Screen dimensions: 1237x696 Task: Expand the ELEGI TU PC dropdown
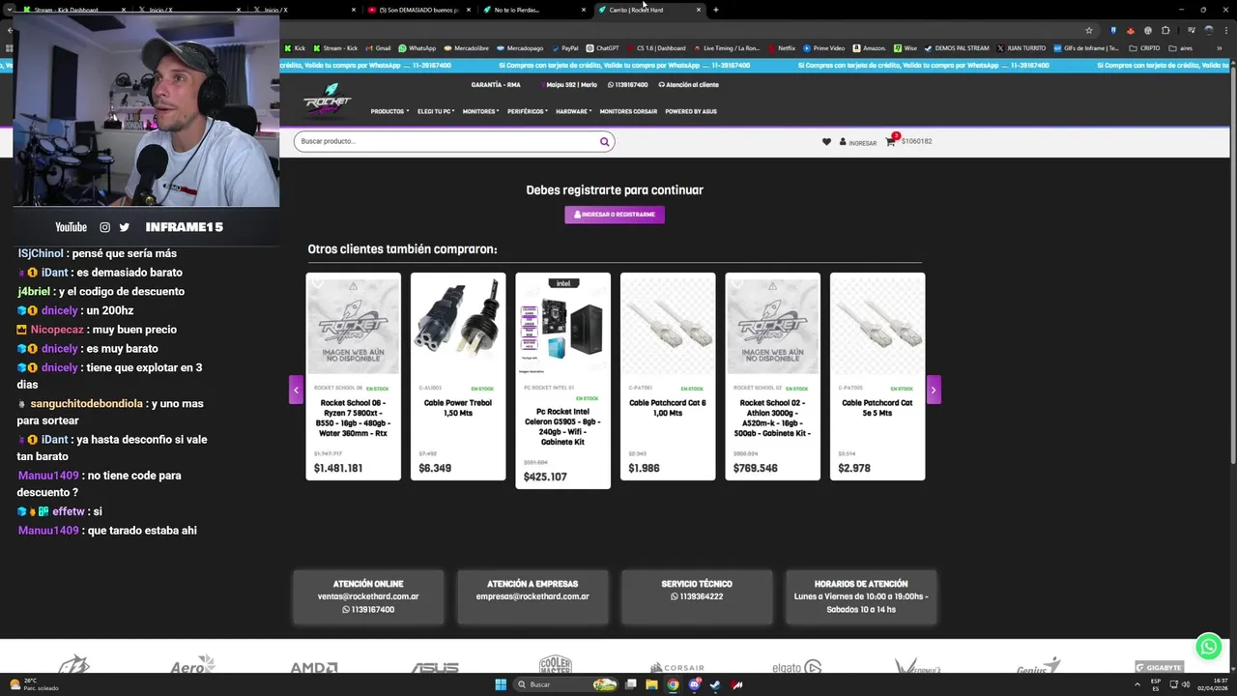pyautogui.click(x=436, y=111)
